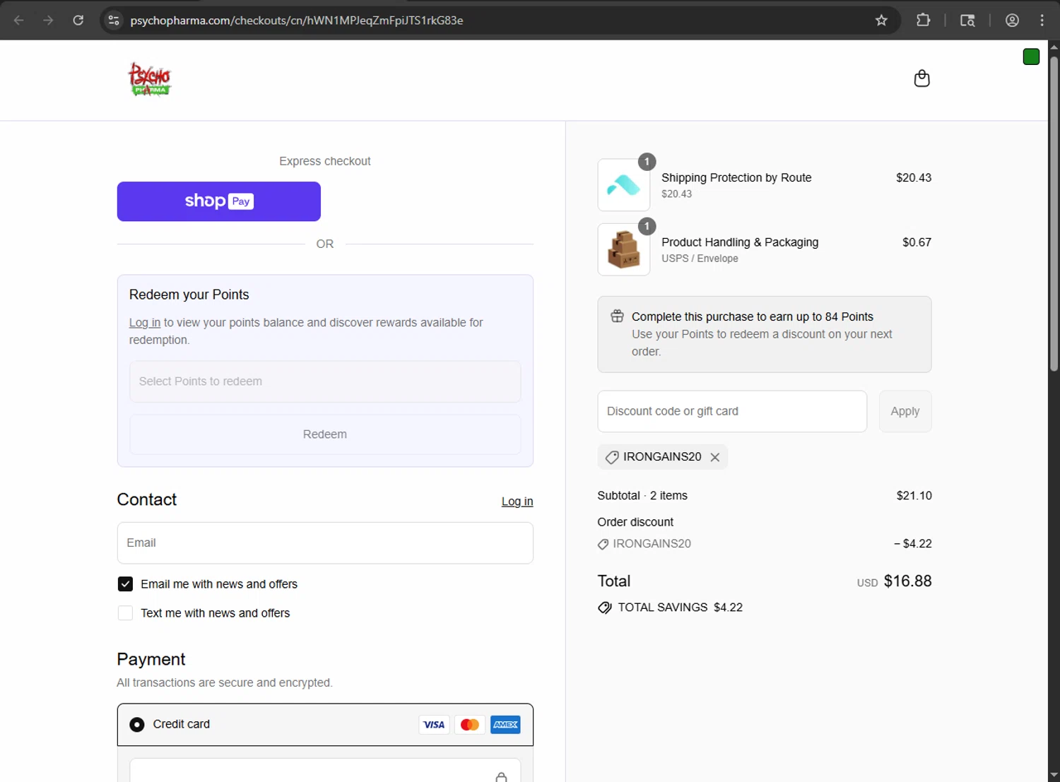Bookmark this page with the star icon
The image size is (1060, 782).
(x=881, y=20)
